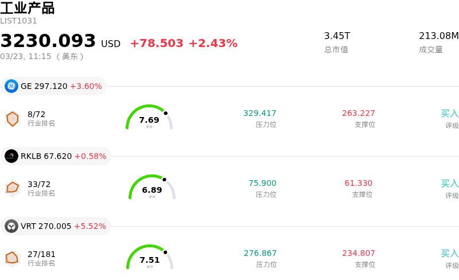Open GE industry rank radar icon
Image resolution: width=459 pixels, height=280 pixels.
click(13, 119)
